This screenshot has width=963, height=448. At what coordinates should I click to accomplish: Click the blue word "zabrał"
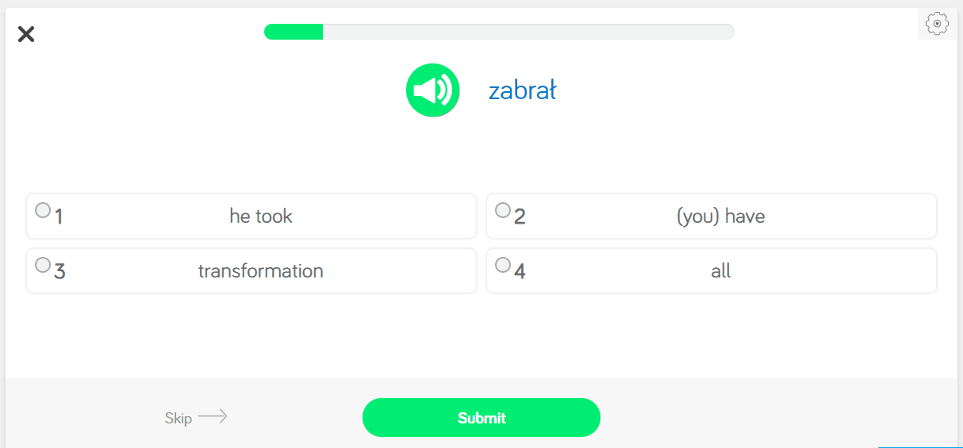pos(522,91)
